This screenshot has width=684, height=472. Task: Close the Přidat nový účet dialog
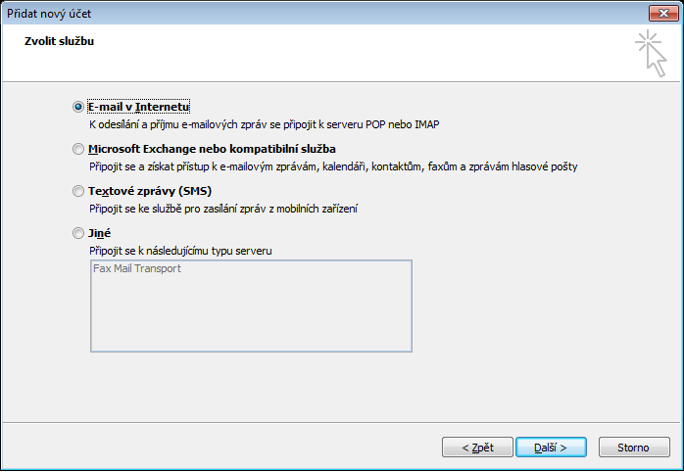click(x=663, y=14)
